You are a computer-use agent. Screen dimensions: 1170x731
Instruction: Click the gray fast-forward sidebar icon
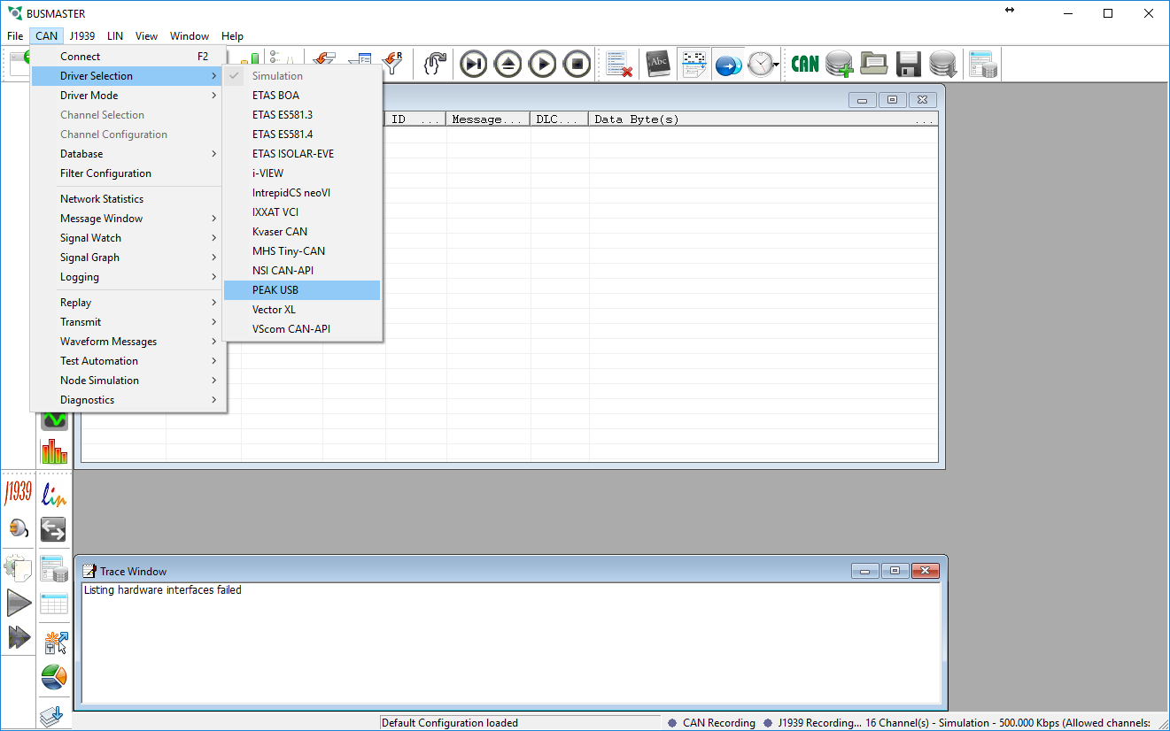(x=19, y=637)
